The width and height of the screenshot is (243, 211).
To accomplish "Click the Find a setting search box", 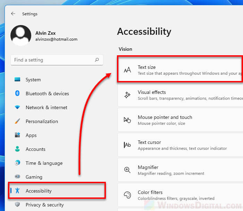I will coord(57,60).
